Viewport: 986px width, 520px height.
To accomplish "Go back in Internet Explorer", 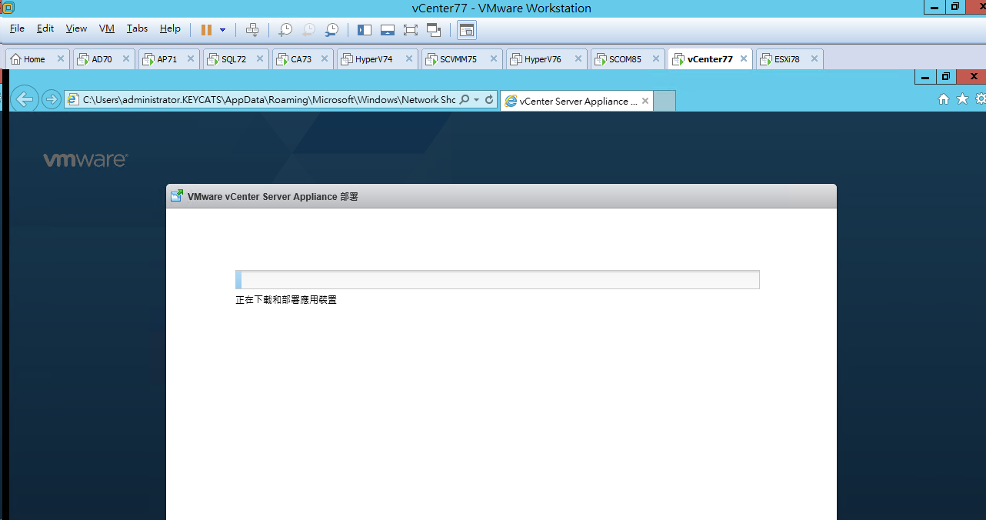I will click(25, 98).
